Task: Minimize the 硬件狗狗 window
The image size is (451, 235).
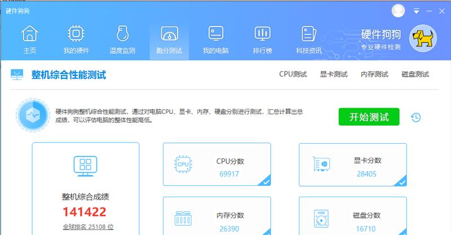Action: (429, 11)
